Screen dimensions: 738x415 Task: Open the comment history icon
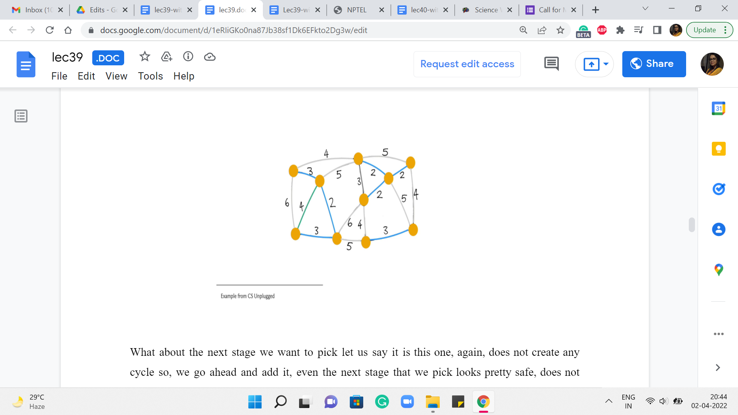pyautogui.click(x=551, y=64)
